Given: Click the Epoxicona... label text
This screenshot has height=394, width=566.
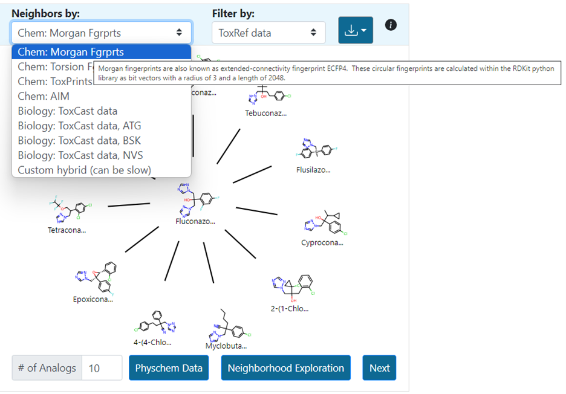Looking at the screenshot, I should pyautogui.click(x=93, y=300).
